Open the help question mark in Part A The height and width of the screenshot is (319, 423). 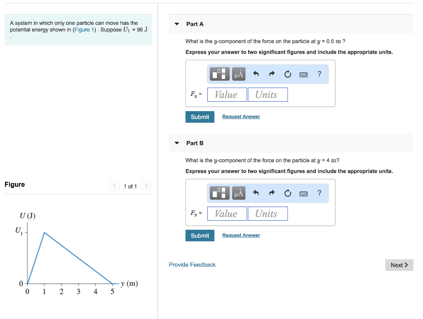[319, 74]
